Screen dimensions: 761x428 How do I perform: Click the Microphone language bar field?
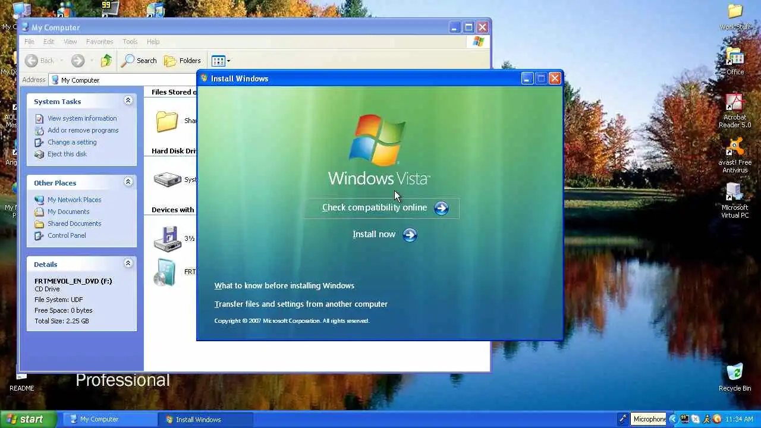click(x=649, y=419)
